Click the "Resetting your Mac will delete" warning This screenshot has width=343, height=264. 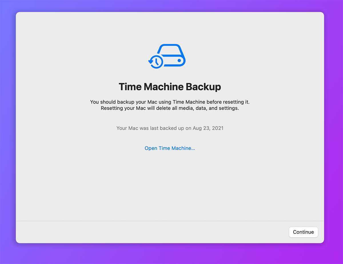click(x=170, y=109)
